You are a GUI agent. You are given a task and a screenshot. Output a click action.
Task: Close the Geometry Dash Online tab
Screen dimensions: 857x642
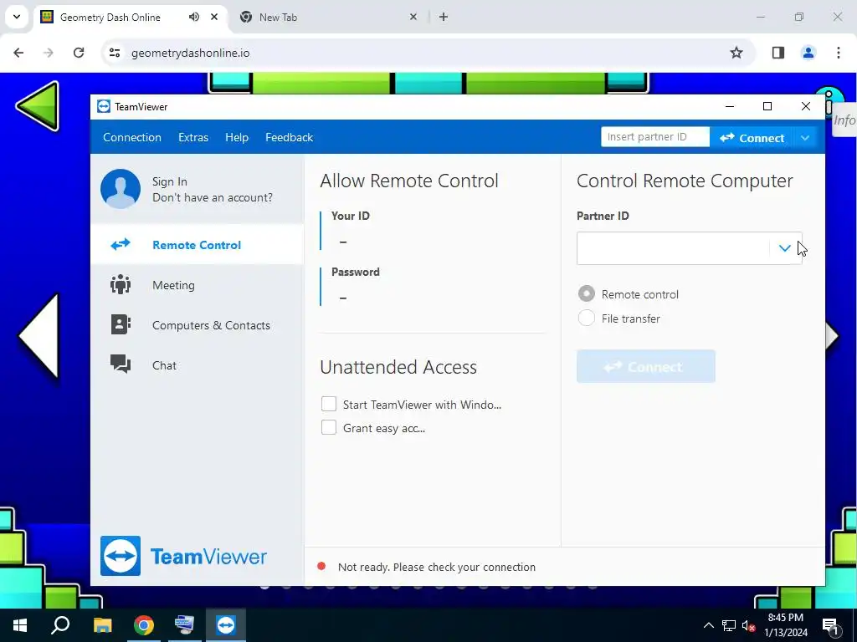click(x=214, y=17)
